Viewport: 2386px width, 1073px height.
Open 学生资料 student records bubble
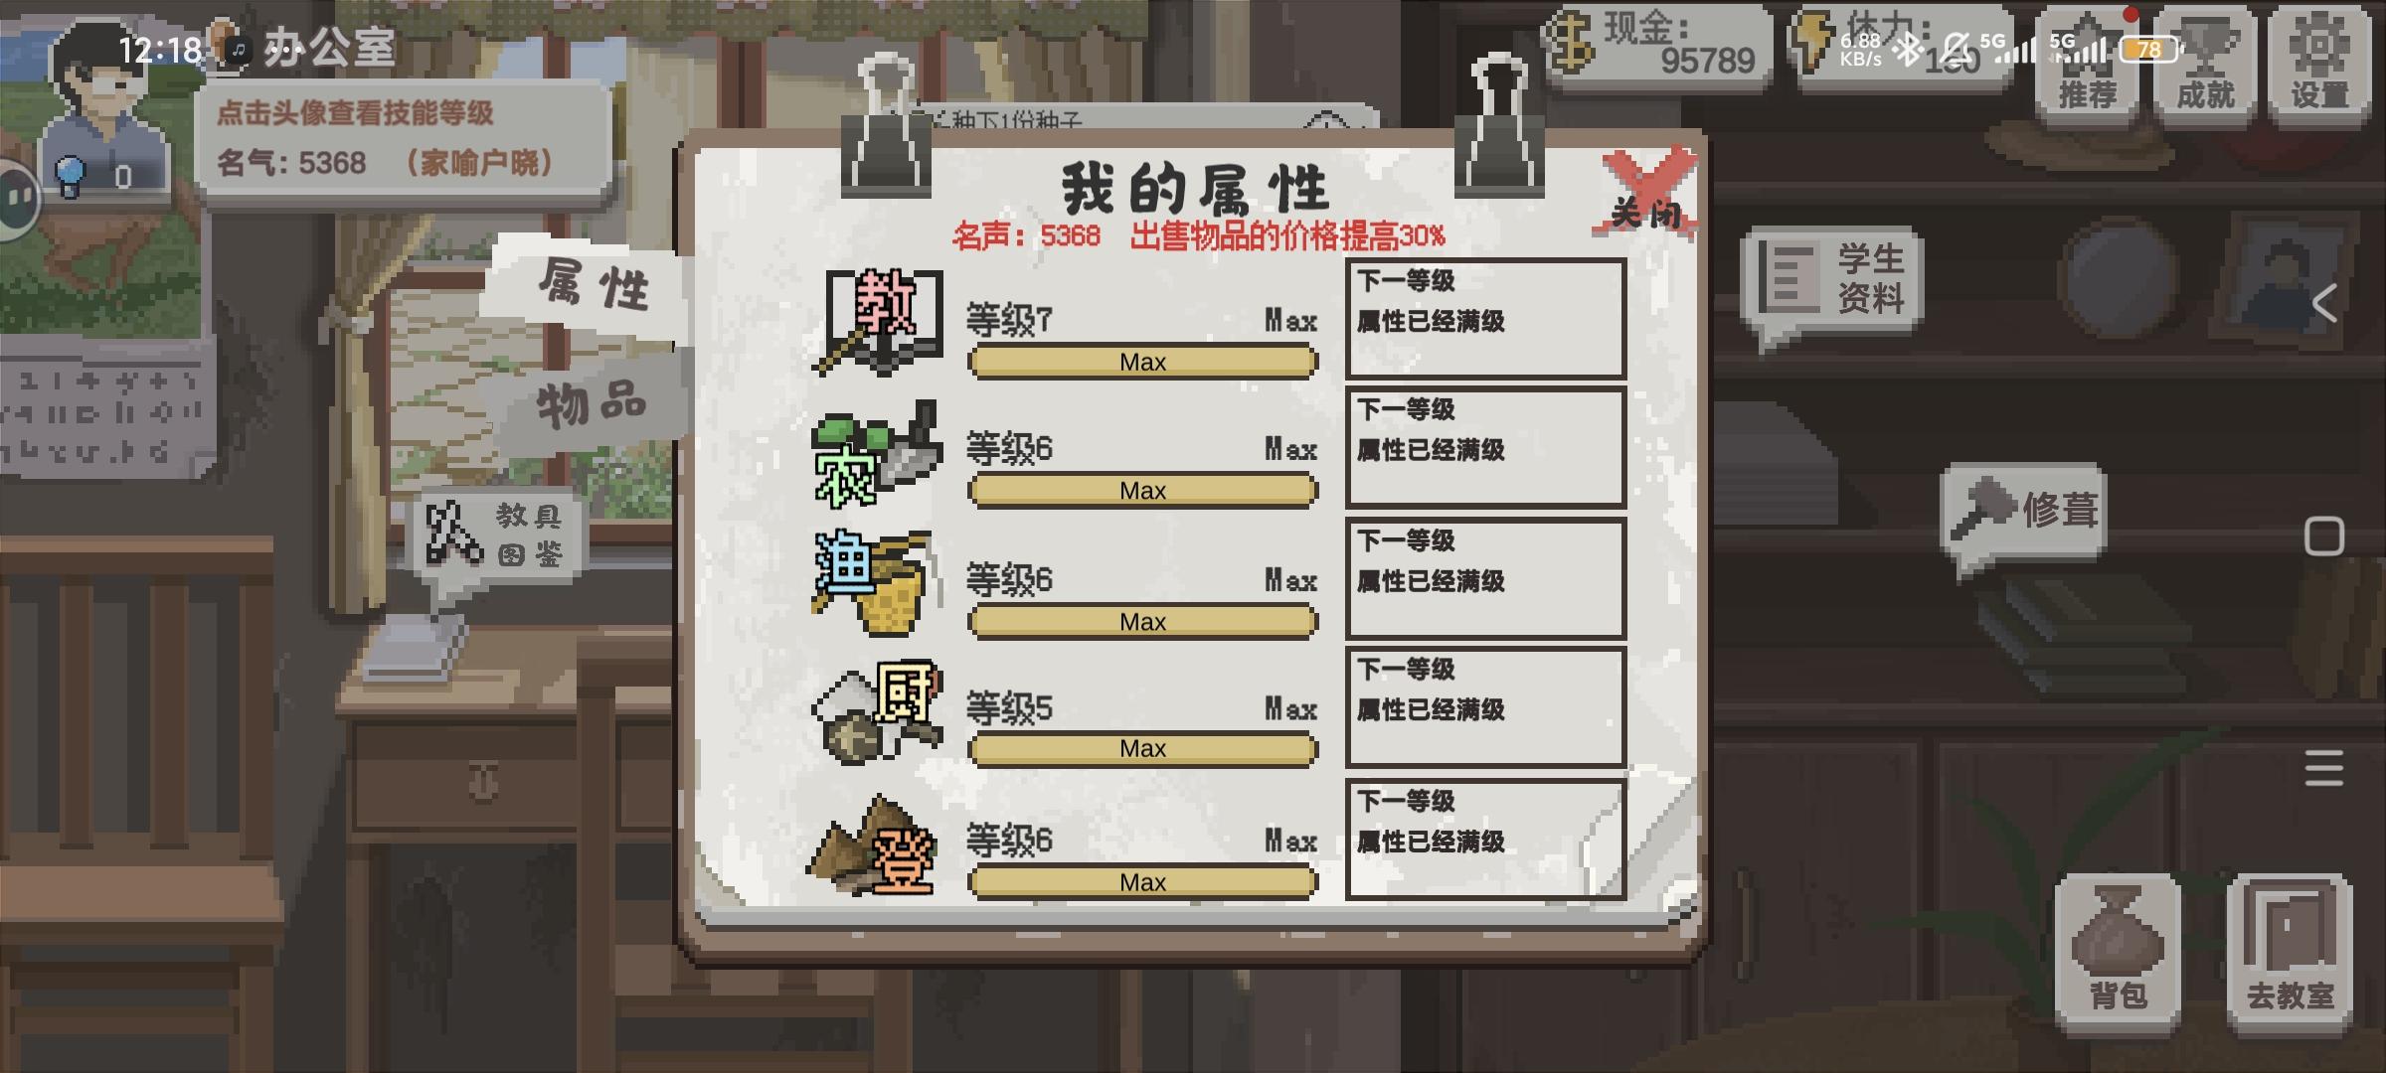coord(1834,280)
